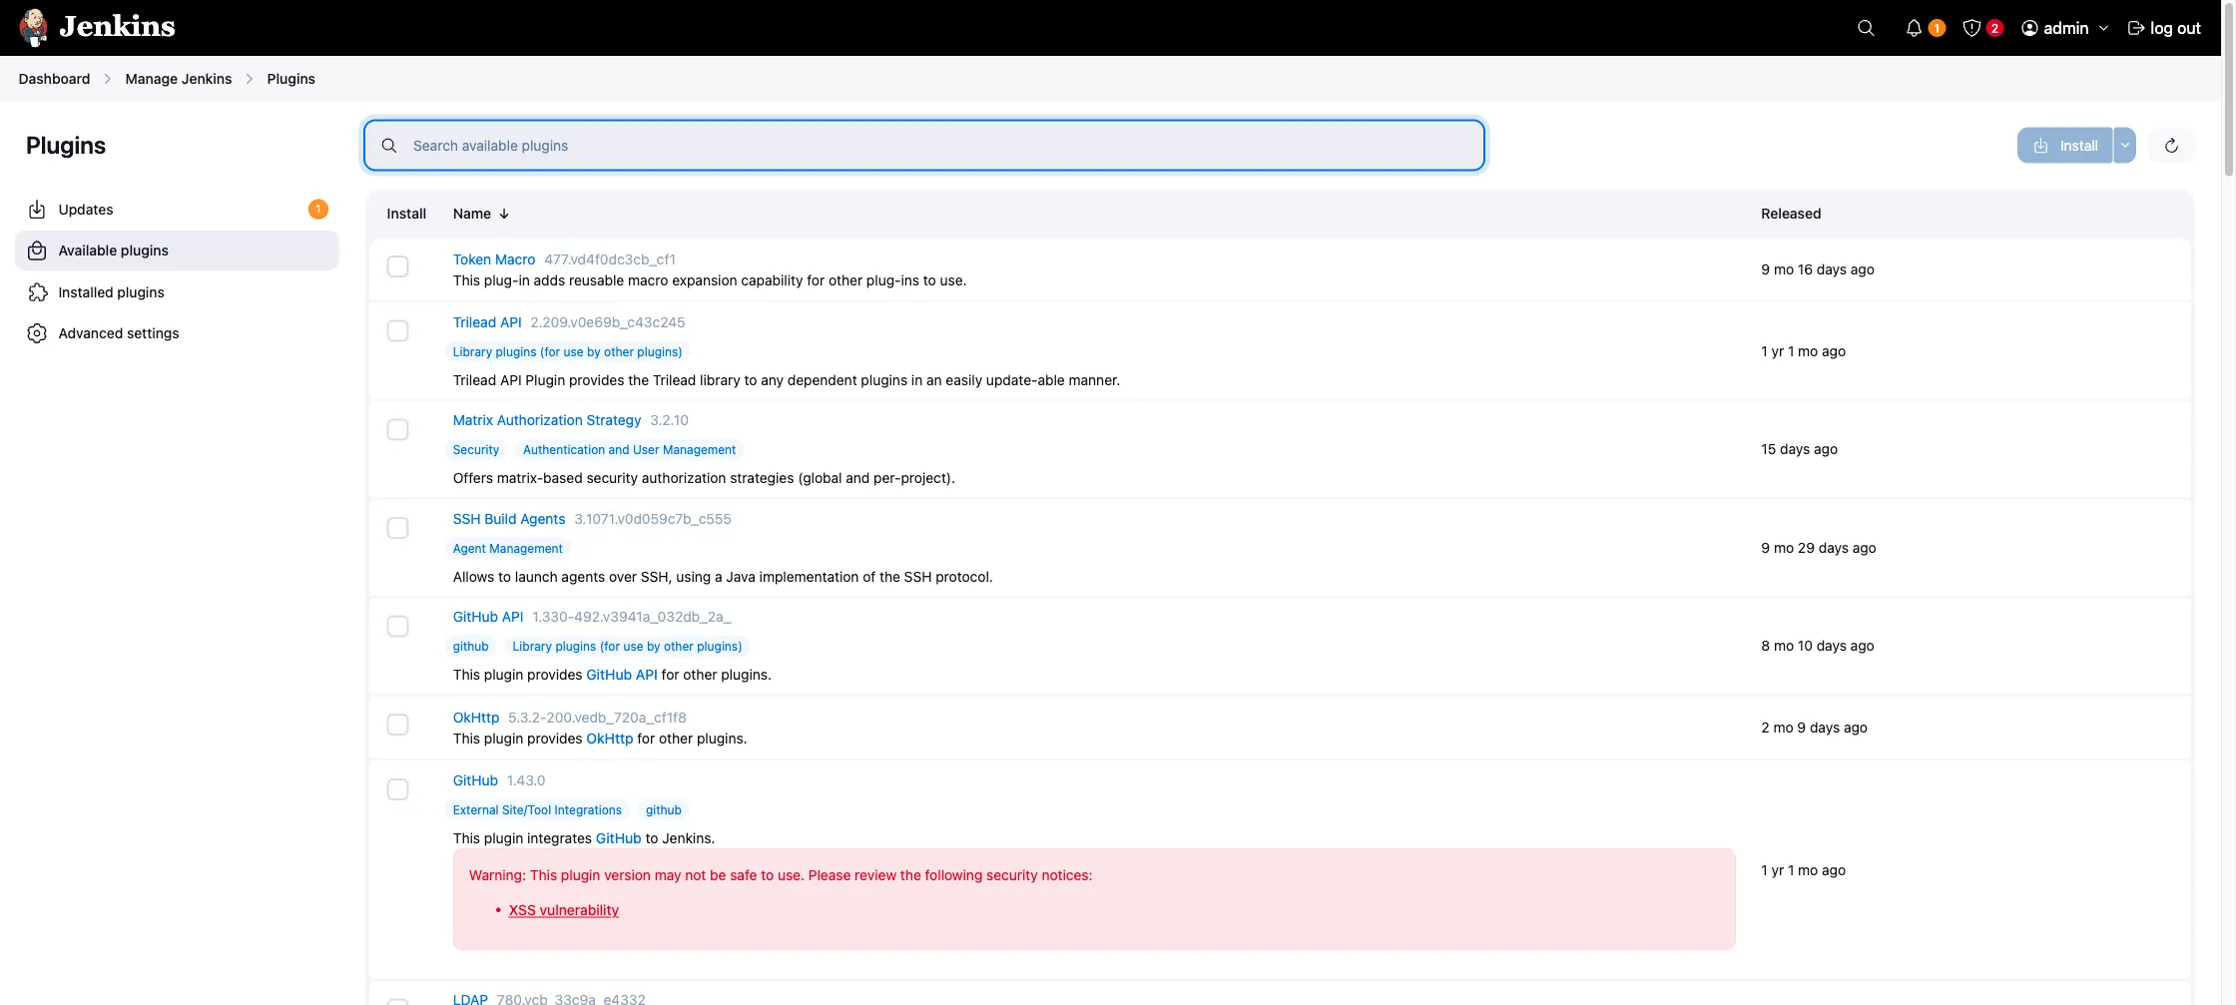Navigate to Manage Jenkins breadcrumb
The width and height of the screenshot is (2236, 1005).
179,79
